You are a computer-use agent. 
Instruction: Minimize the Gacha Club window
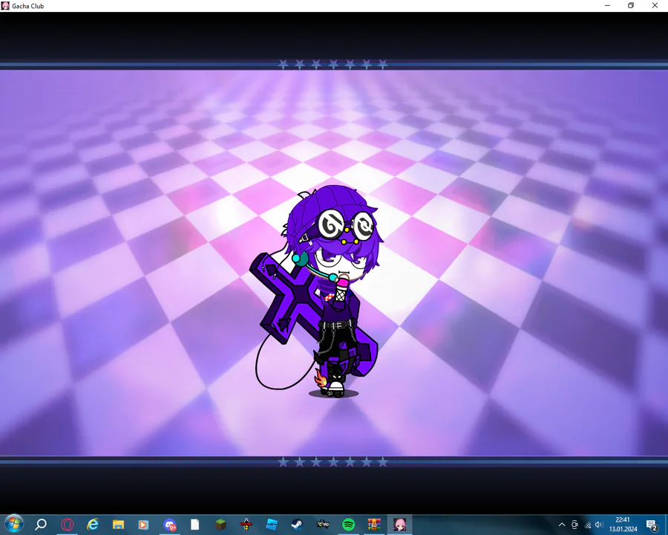click(607, 5)
